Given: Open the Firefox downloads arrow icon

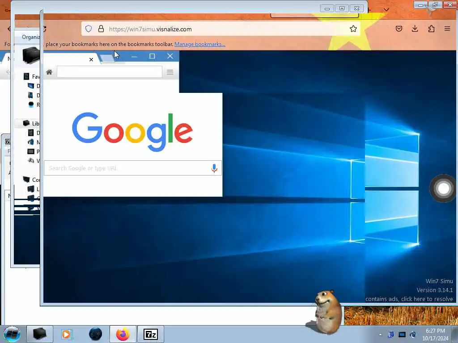Looking at the screenshot, I should click(415, 29).
